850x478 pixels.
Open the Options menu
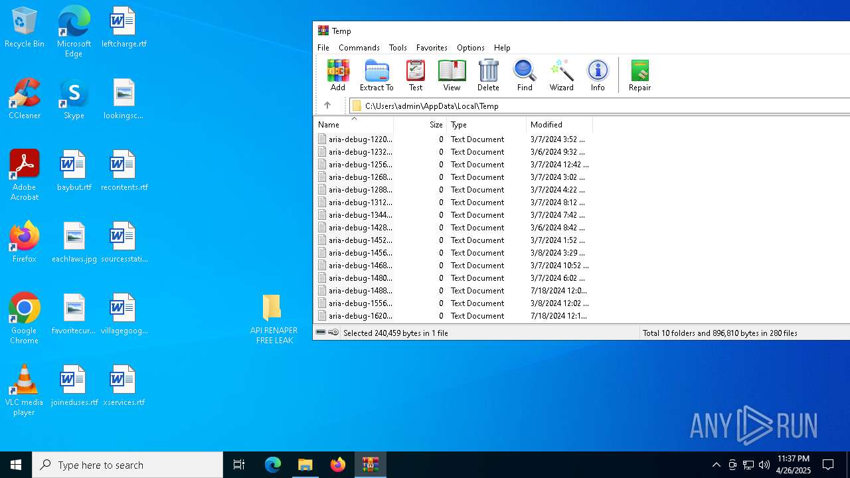click(471, 48)
